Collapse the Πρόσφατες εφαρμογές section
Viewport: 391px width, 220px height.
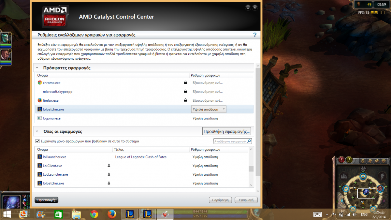[x=37, y=68]
